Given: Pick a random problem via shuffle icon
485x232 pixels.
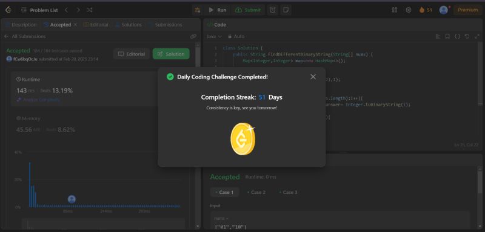Looking at the screenshot, I should 90,10.
